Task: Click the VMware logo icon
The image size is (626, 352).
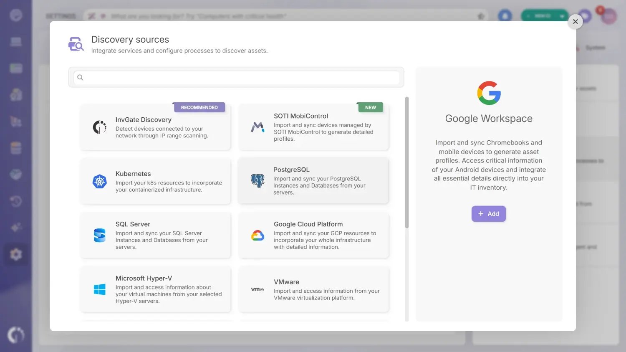Action: [x=257, y=289]
